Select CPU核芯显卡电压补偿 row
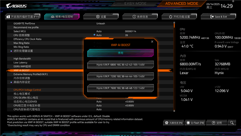This screenshot has height=136, width=241. click(x=90, y=105)
